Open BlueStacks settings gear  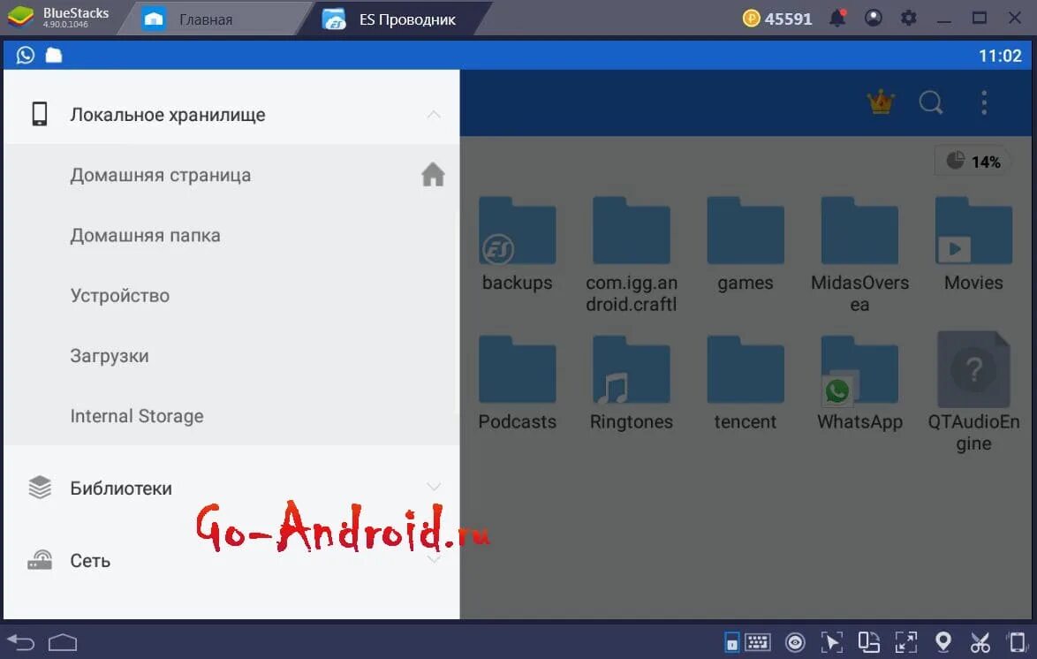pyautogui.click(x=909, y=19)
